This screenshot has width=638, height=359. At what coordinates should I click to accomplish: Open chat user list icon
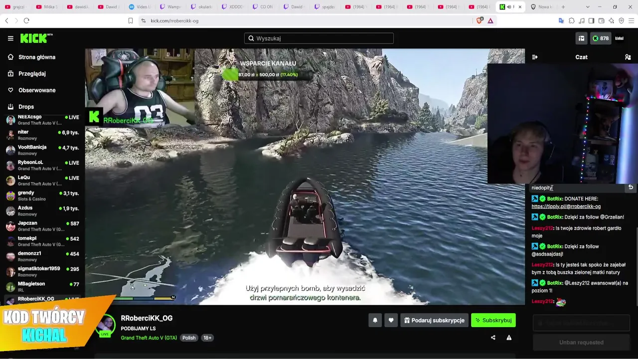coord(628,57)
